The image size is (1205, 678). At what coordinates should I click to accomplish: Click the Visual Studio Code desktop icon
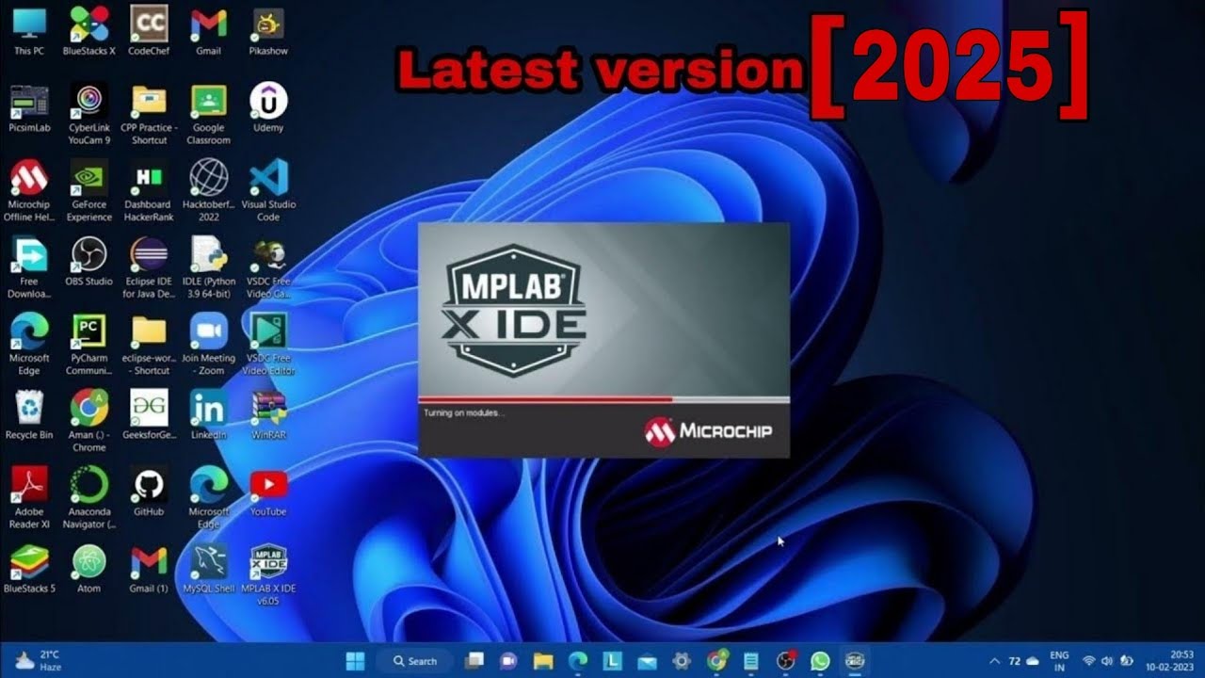[x=268, y=191]
